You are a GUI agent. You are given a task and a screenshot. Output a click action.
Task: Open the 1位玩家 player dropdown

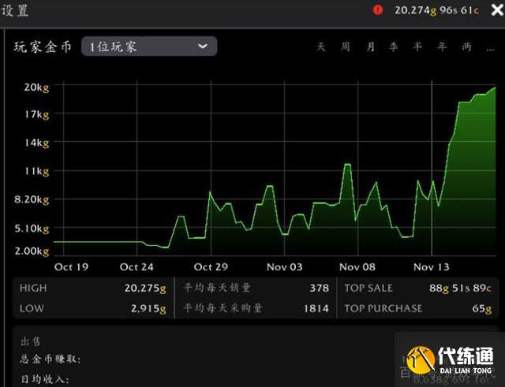148,47
